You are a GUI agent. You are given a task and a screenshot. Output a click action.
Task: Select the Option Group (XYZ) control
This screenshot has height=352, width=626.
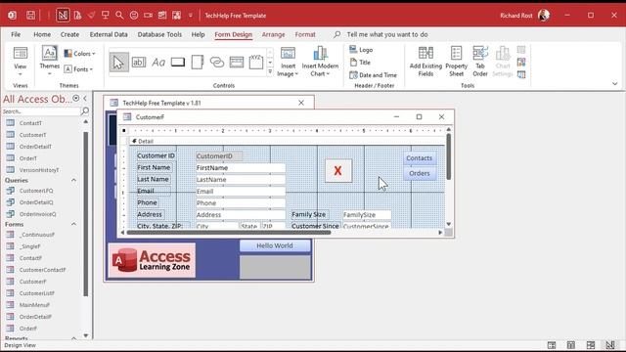[256, 62]
